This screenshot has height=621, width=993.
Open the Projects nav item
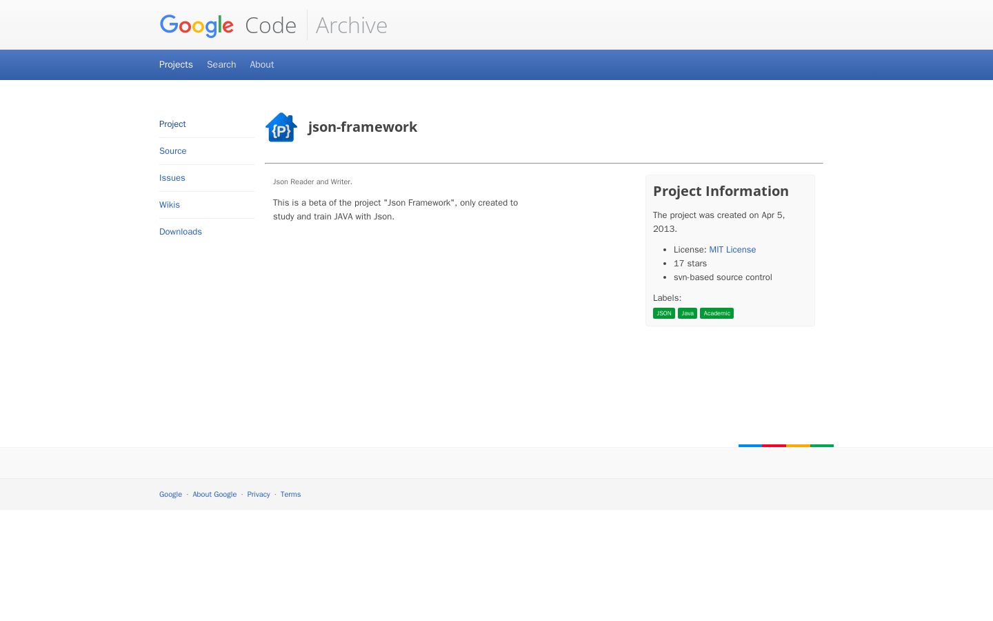(176, 64)
